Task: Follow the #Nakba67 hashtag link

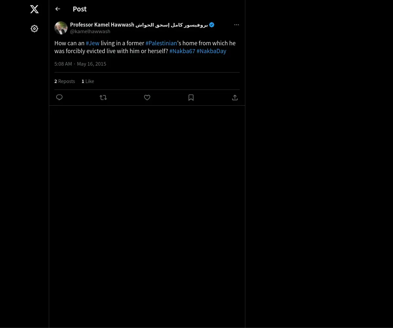Action: (182, 51)
